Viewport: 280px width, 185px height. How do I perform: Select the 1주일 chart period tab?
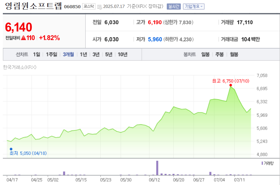[51, 54]
